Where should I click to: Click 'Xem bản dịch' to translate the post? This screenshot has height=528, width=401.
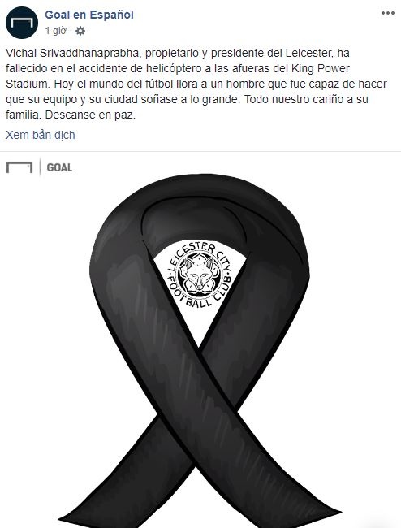[x=41, y=135]
